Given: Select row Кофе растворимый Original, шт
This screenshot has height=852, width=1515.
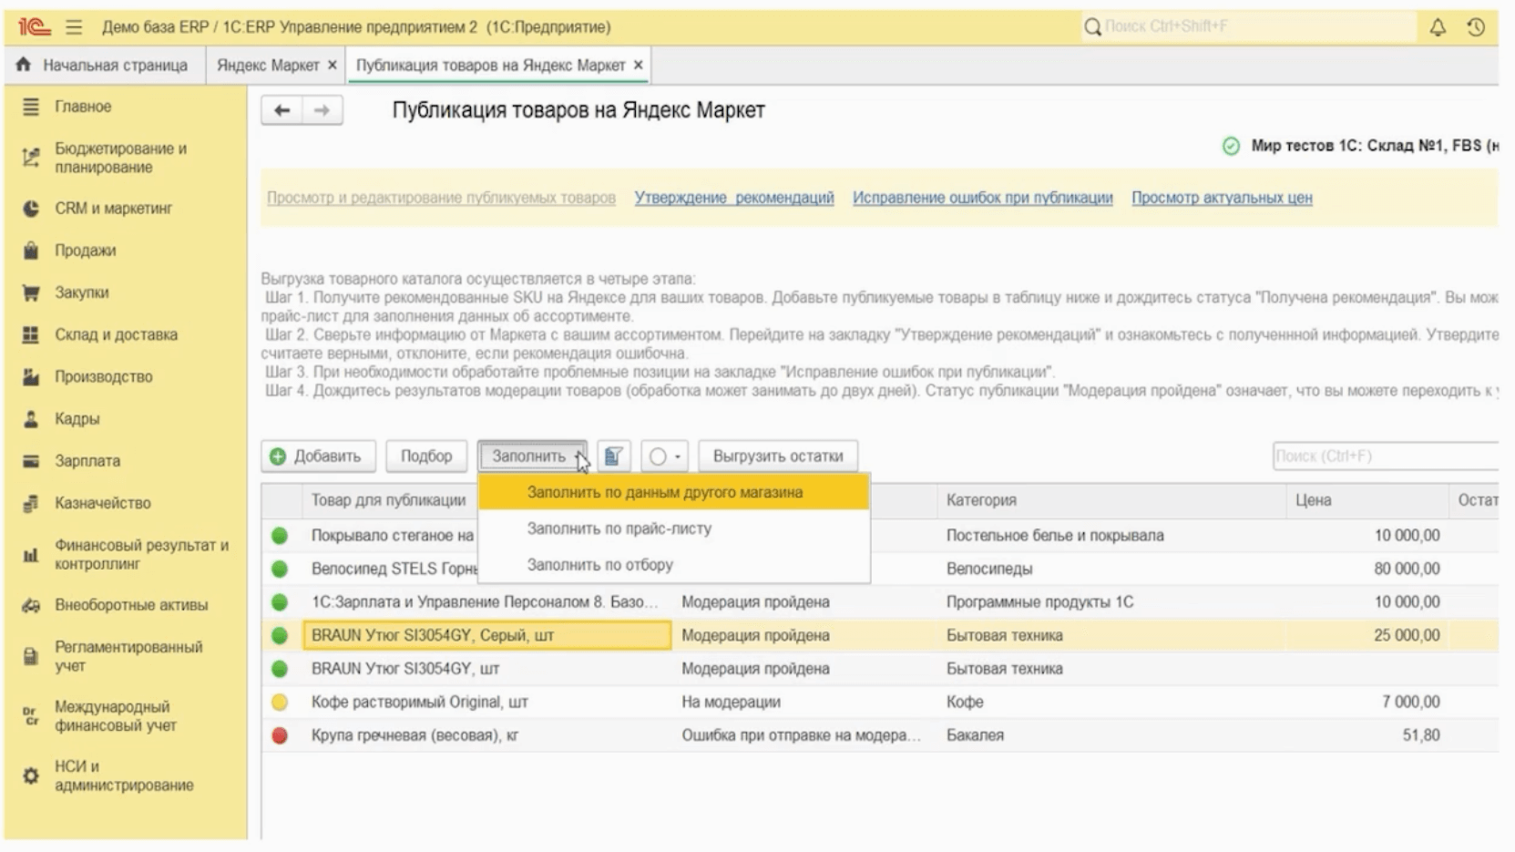Looking at the screenshot, I should (880, 702).
